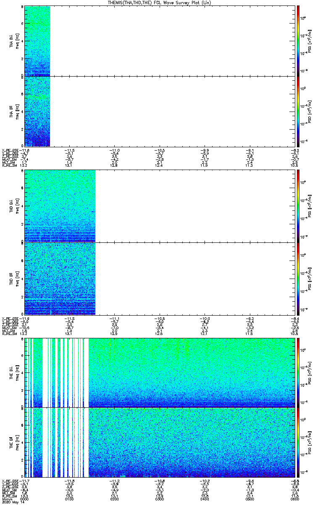Select the THA B-perpendicular spectrogram panel
This screenshot has width=315, height=505.
click(160, 41)
